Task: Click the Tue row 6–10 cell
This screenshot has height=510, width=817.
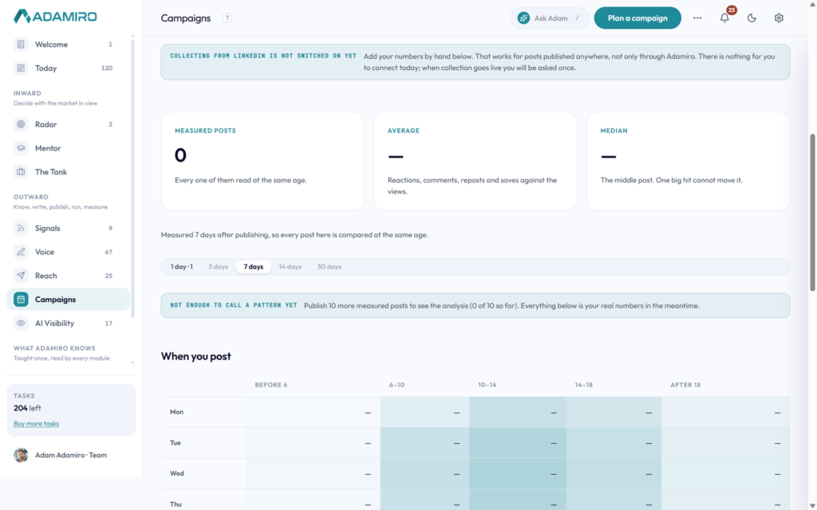Action: click(x=424, y=443)
